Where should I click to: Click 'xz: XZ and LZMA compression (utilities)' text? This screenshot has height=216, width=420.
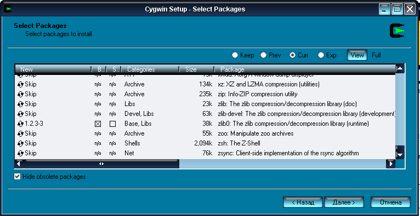[269, 84]
